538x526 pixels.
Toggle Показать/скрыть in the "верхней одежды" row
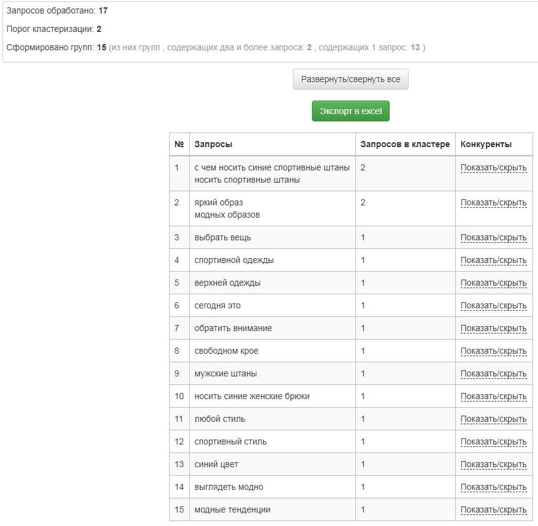point(493,283)
